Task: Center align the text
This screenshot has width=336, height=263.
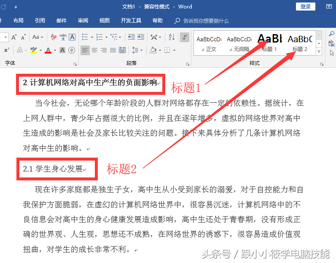Action: [94, 50]
